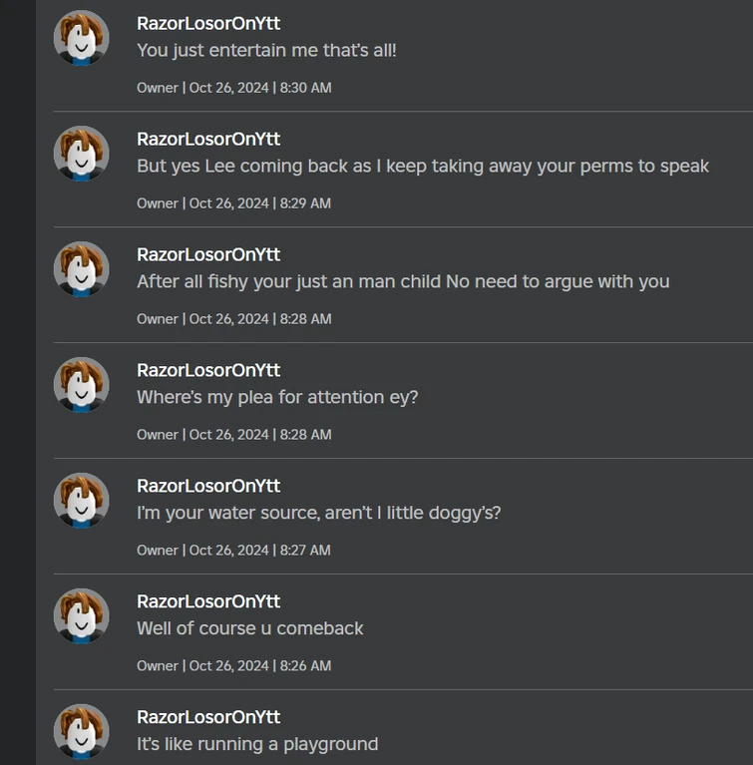Click message text "Well of course u comeback"
Screen dimensions: 753x765
click(250, 628)
